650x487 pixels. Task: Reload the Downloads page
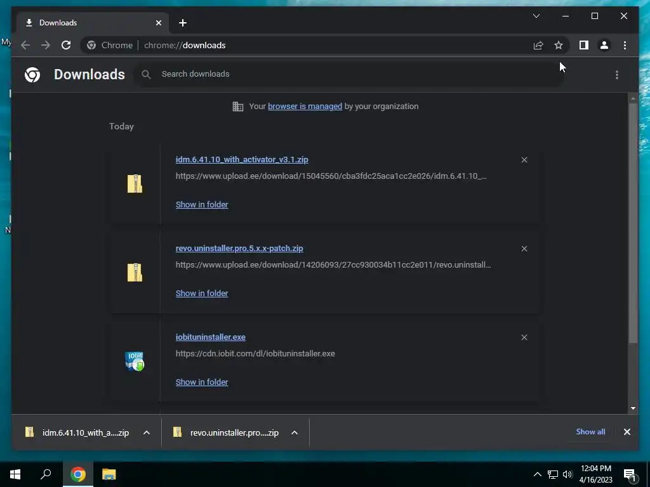tap(66, 45)
